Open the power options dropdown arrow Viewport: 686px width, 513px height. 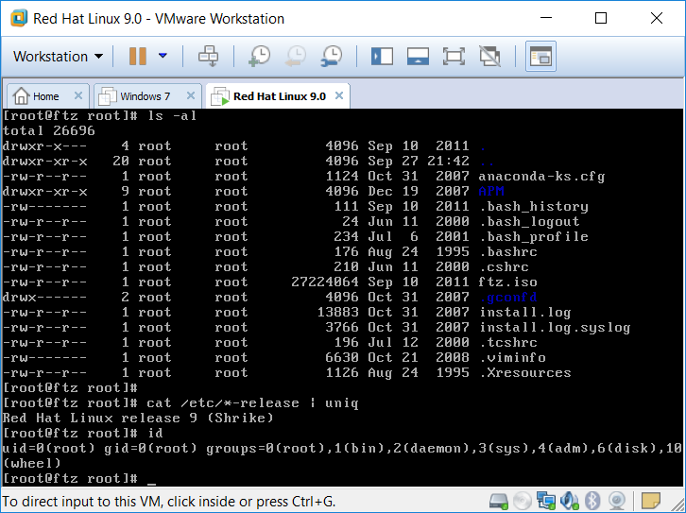click(163, 57)
